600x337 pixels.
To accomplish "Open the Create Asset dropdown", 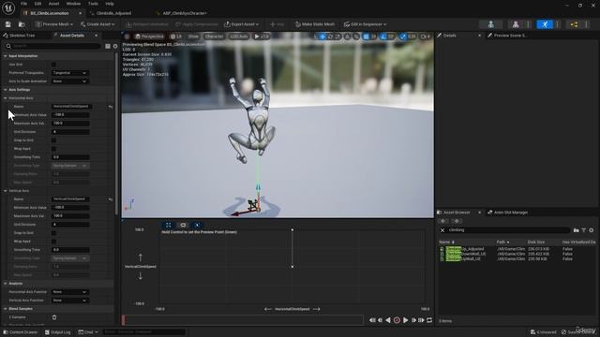I will pyautogui.click(x=97, y=24).
